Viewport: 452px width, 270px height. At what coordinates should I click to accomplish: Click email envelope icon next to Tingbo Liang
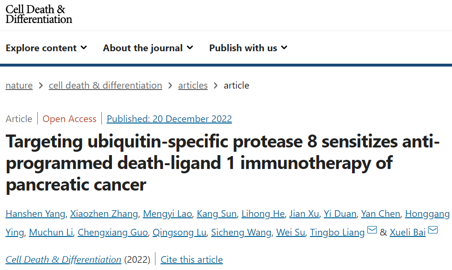[x=372, y=231]
